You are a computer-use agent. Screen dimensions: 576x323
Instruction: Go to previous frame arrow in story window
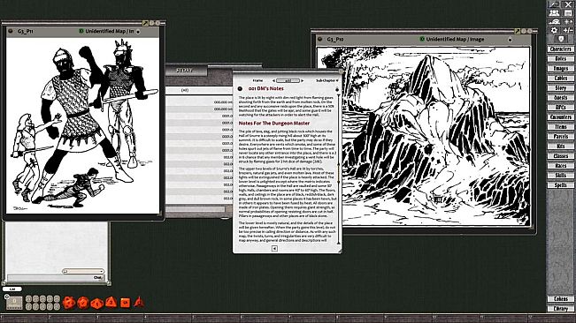273,80
